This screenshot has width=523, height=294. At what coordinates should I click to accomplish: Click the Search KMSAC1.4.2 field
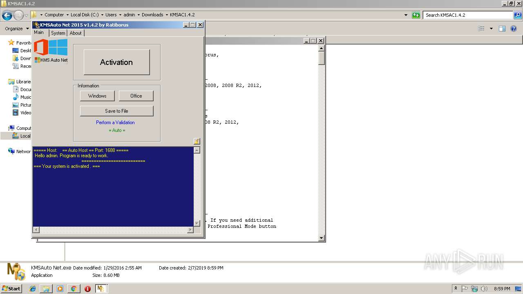pos(468,15)
